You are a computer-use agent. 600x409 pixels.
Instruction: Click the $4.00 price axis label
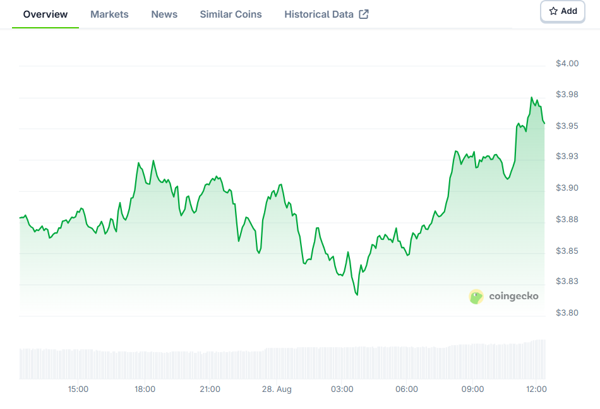pyautogui.click(x=567, y=64)
